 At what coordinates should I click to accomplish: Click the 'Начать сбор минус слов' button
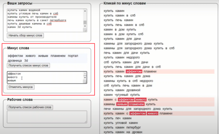pos(26,35)
